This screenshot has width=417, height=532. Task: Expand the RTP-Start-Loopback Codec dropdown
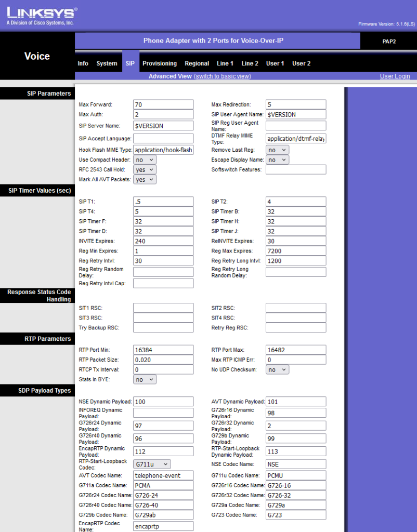point(152,464)
